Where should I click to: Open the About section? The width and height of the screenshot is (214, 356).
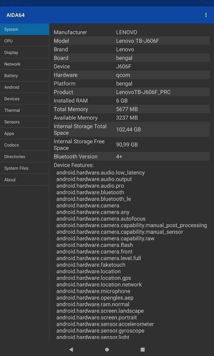pyautogui.click(x=25, y=180)
